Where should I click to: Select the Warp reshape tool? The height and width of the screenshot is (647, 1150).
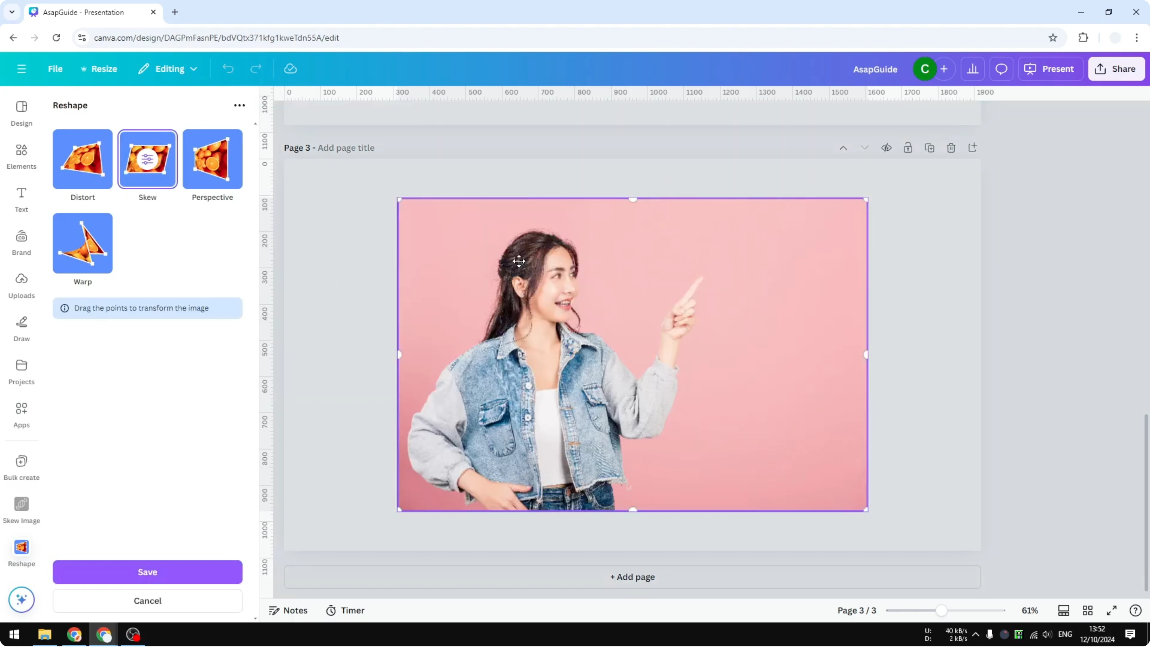point(82,243)
